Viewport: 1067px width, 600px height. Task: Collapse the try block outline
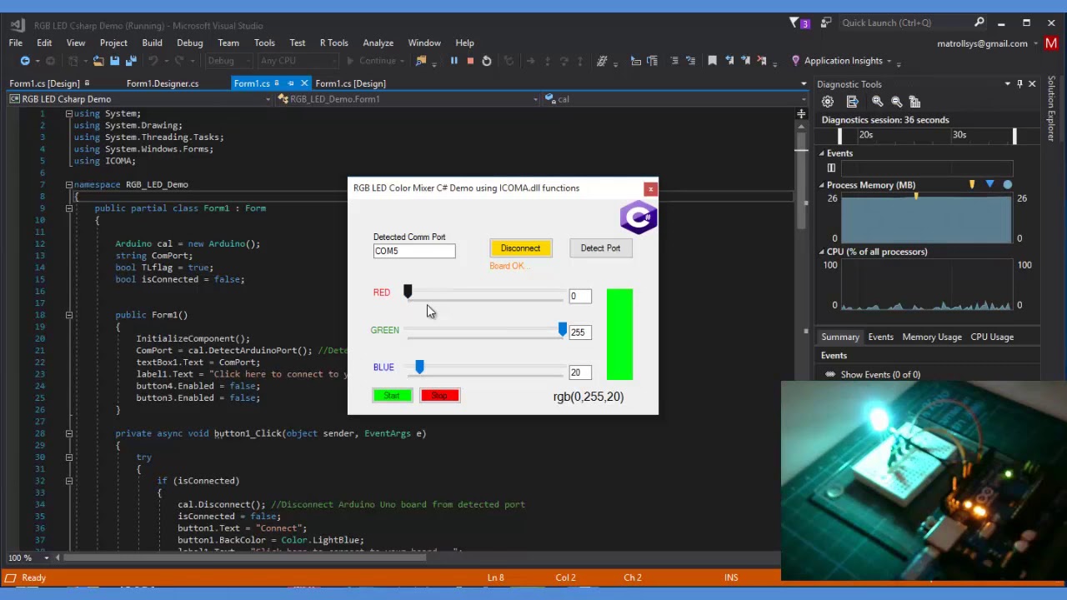[69, 457]
